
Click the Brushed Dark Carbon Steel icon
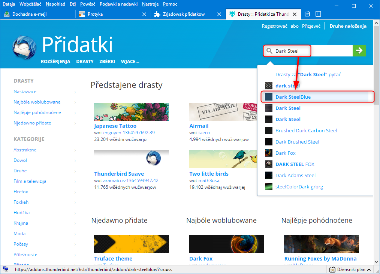269,130
